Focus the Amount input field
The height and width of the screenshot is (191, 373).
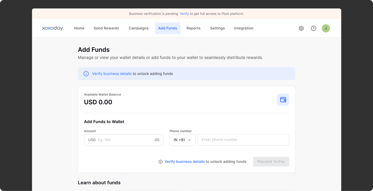124,140
